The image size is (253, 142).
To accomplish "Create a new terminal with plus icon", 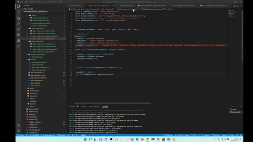I will click(x=234, y=106).
